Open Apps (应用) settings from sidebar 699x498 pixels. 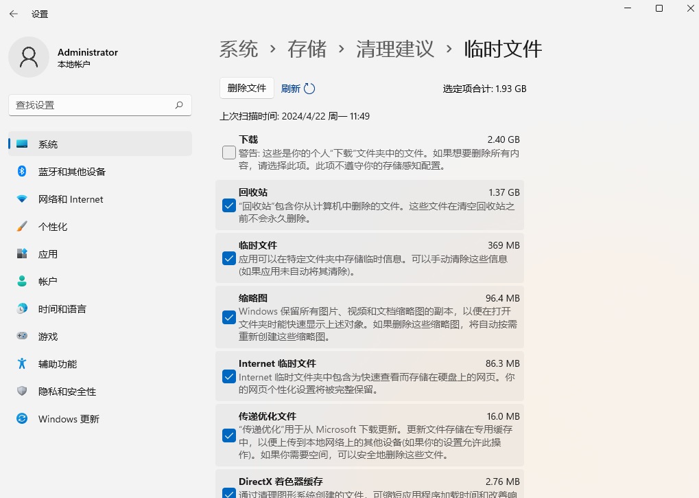(x=21, y=253)
